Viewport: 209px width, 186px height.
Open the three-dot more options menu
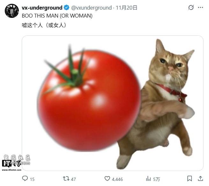pyautogui.click(x=200, y=8)
